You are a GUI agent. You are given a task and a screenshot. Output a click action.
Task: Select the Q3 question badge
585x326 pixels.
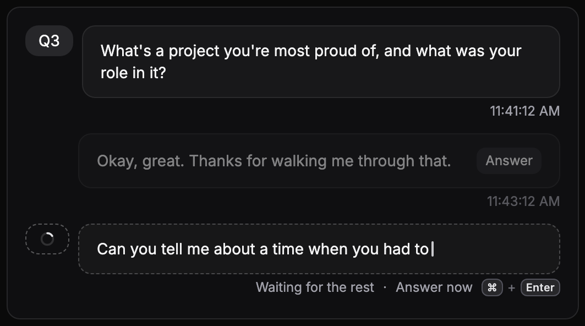click(49, 41)
